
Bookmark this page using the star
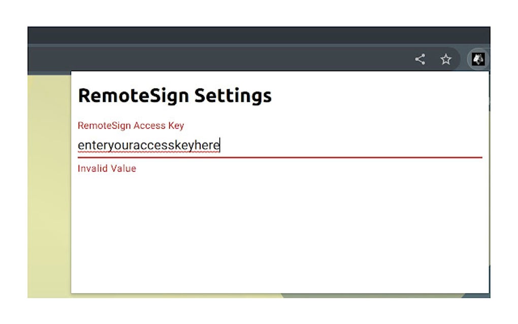pos(445,59)
